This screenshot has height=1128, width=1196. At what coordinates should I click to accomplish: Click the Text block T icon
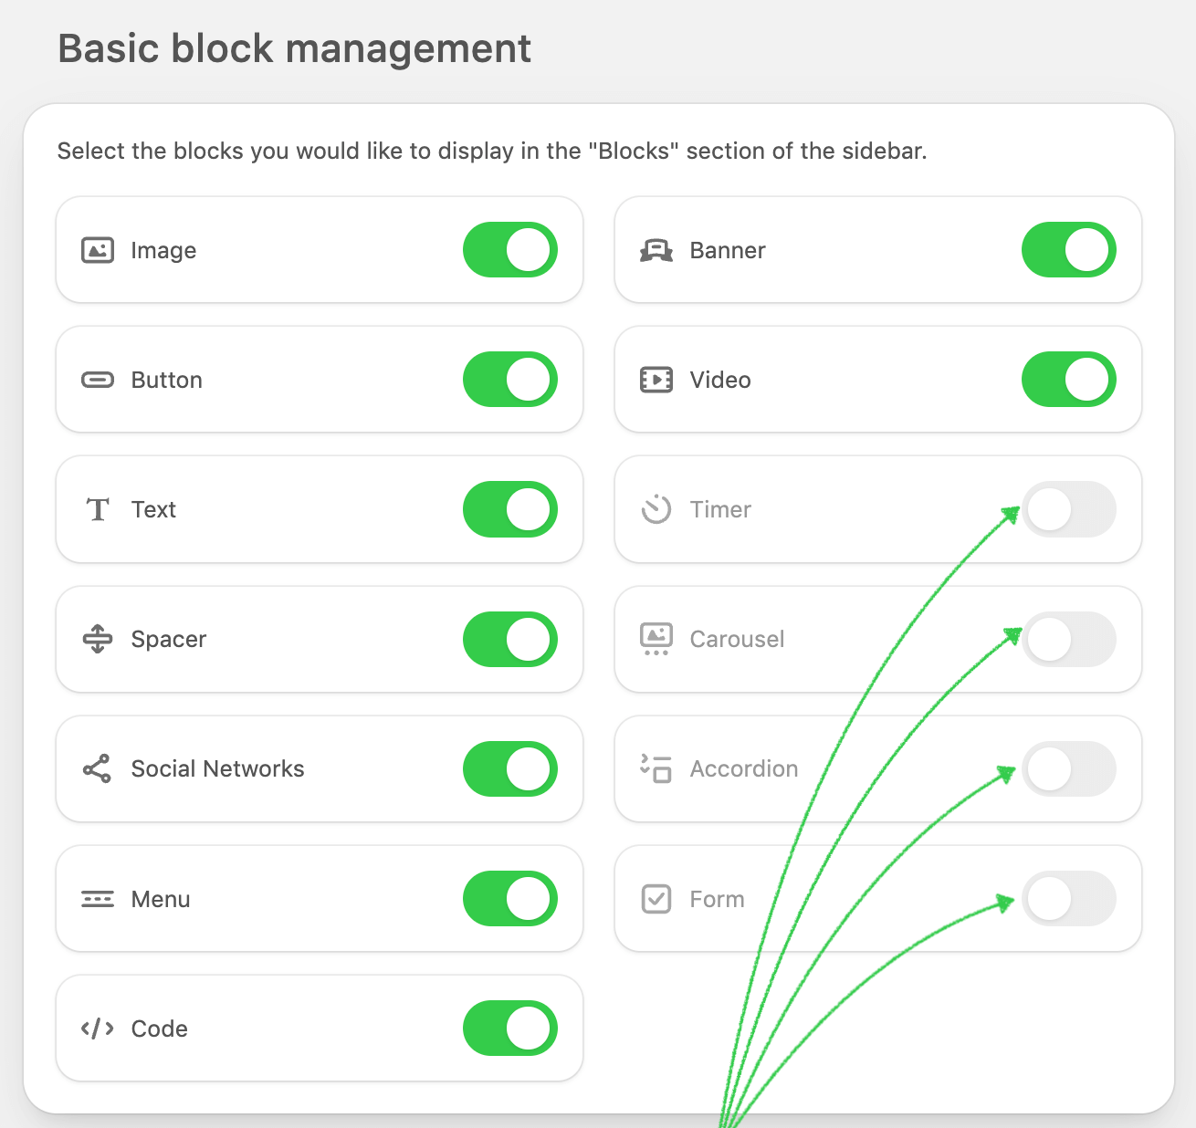coord(98,509)
